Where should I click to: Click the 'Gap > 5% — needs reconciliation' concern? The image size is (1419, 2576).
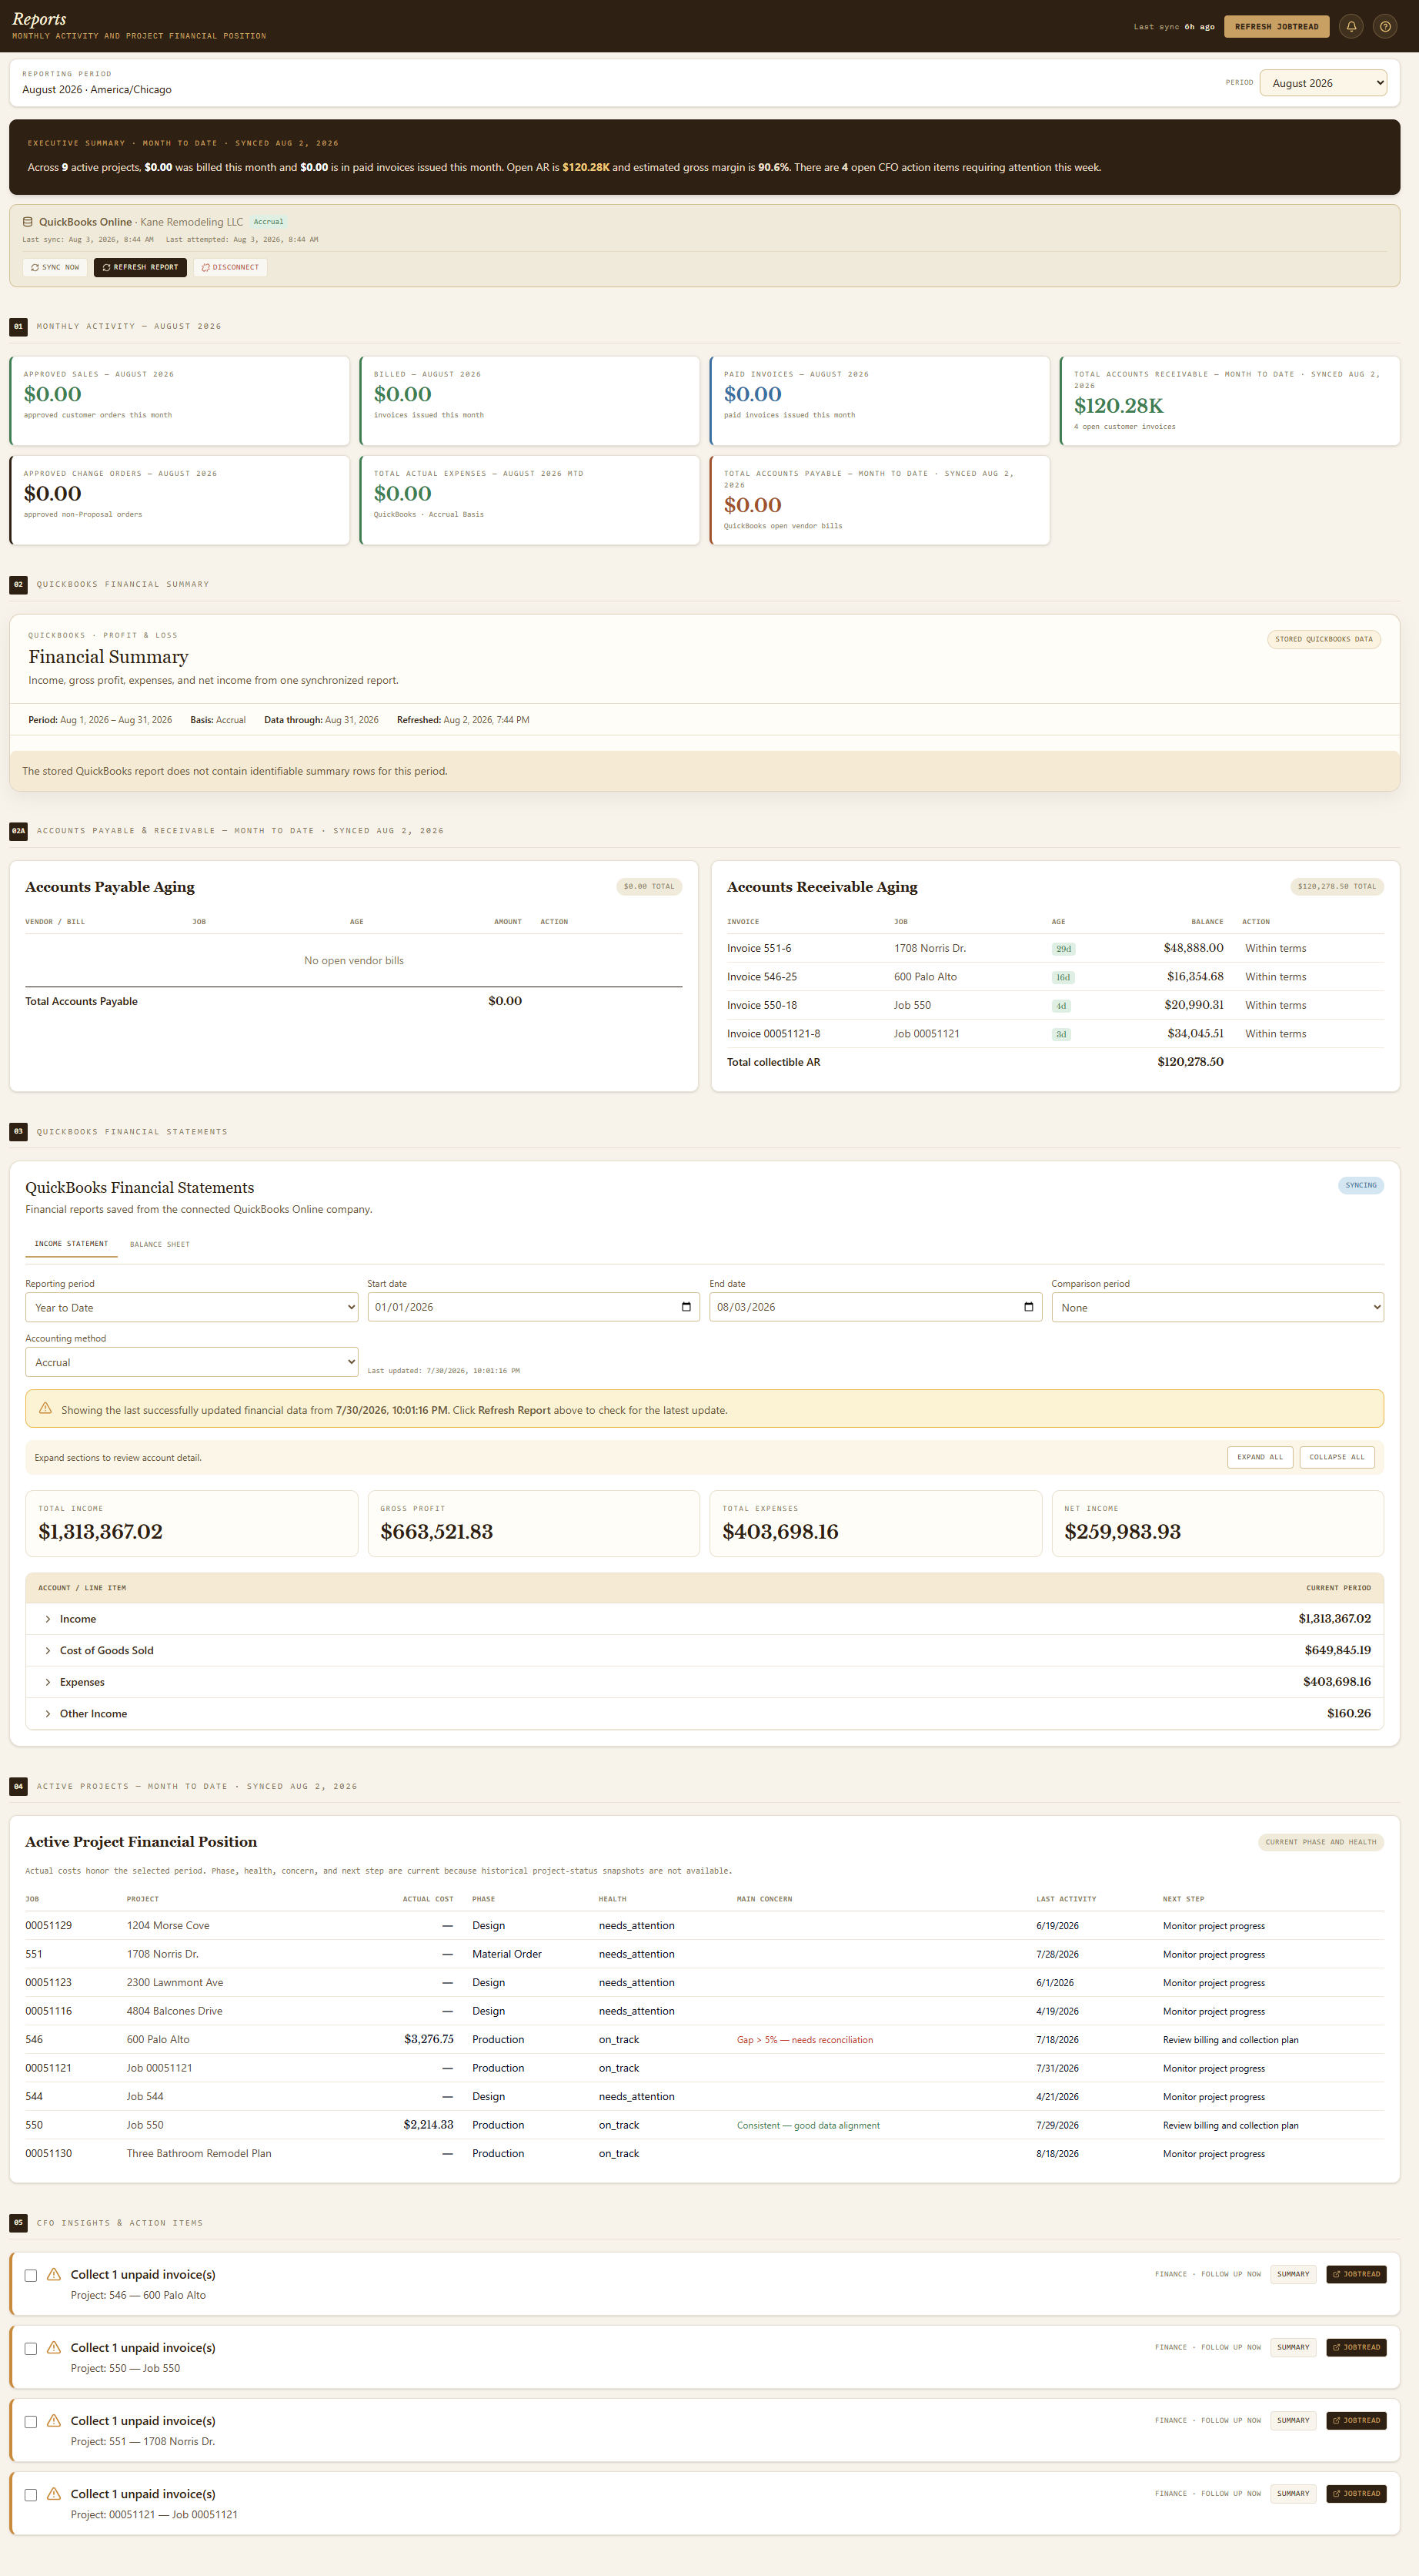pos(804,2040)
